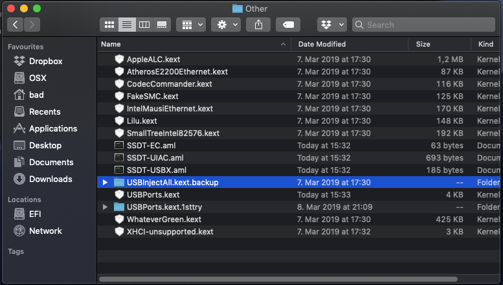This screenshot has height=285, width=503.
Task: Select the IntelMausiEthernet.kext icon
Action: pyautogui.click(x=119, y=108)
